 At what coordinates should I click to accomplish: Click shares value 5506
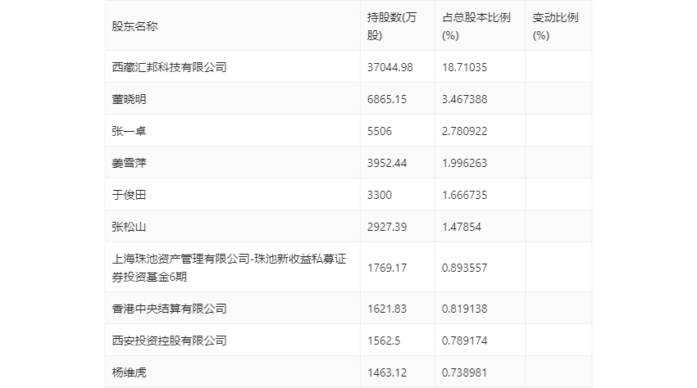point(380,131)
